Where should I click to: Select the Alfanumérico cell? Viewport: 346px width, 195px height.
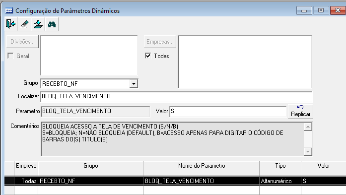point(280,181)
